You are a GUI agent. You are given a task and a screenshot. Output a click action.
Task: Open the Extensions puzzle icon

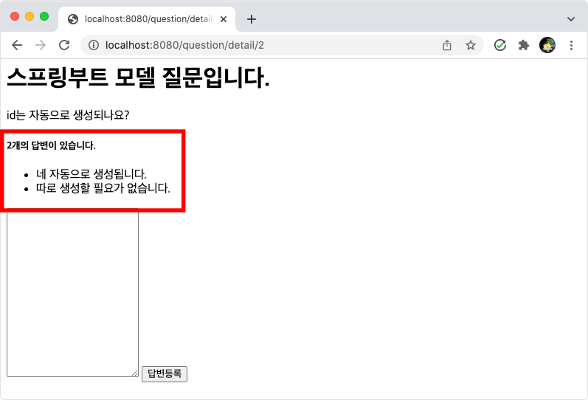point(524,46)
